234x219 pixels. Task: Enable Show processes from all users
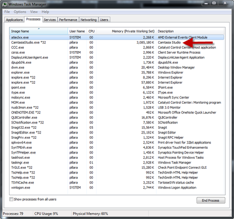point(11,199)
